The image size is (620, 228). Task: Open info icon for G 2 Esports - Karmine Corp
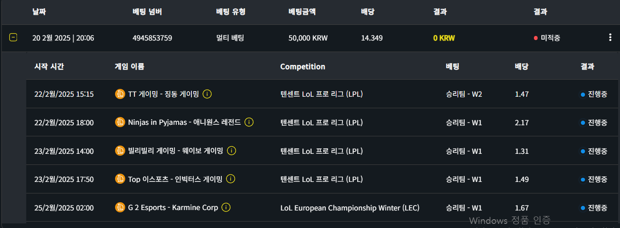226,208
